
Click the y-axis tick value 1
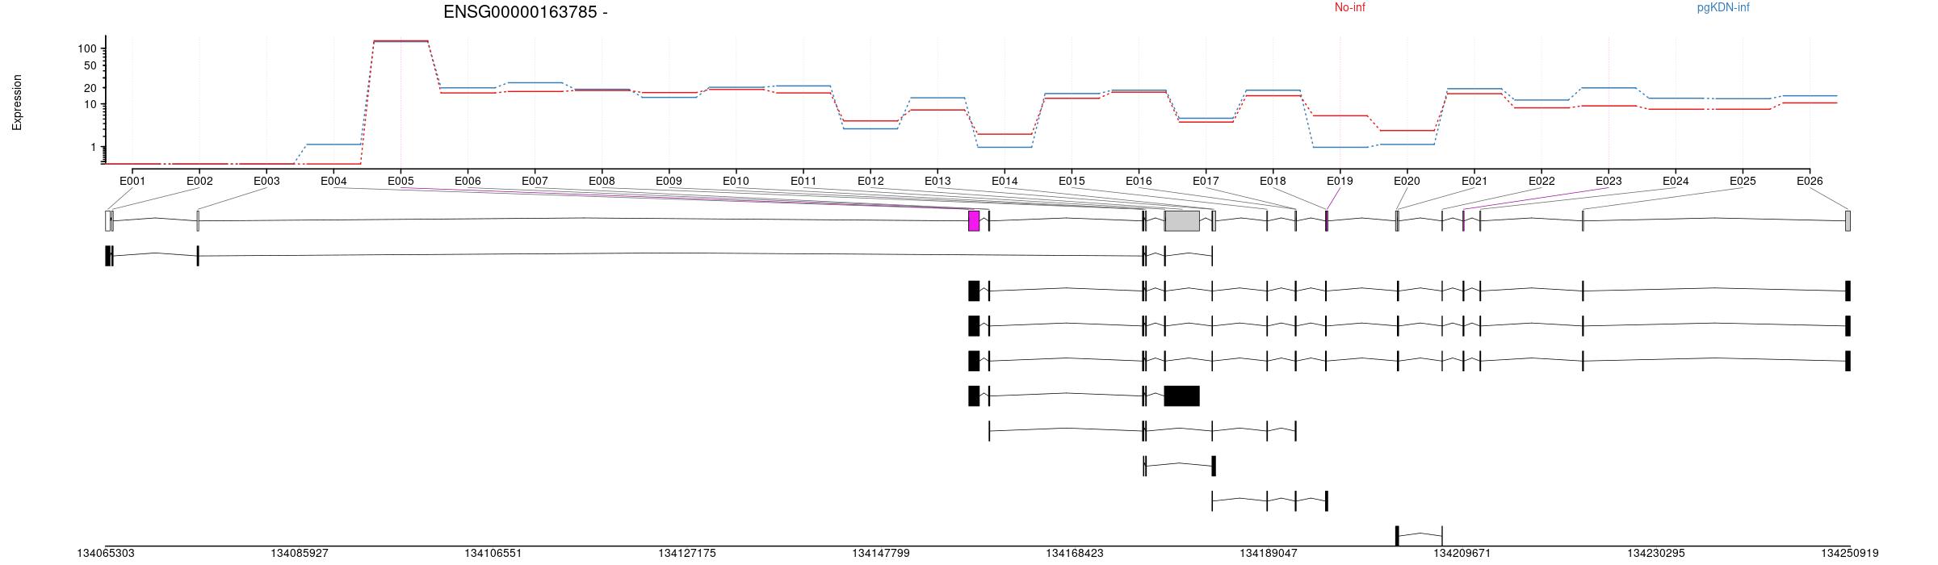[x=94, y=148]
